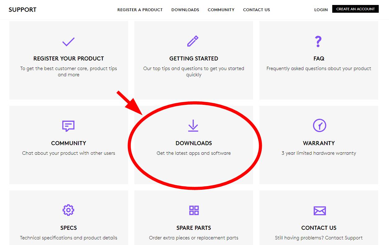Click the Warranty clock icon

click(x=320, y=125)
